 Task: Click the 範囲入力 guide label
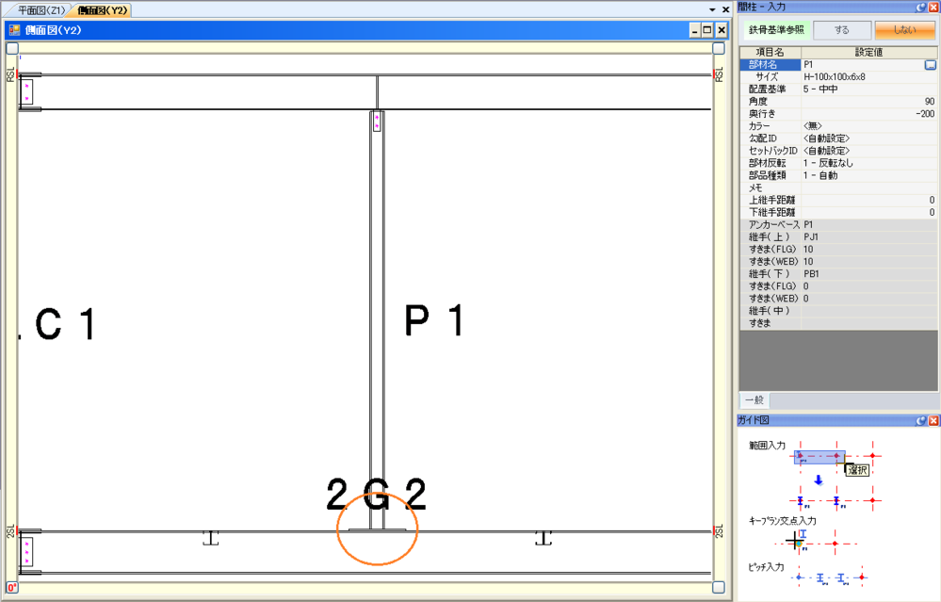[767, 446]
